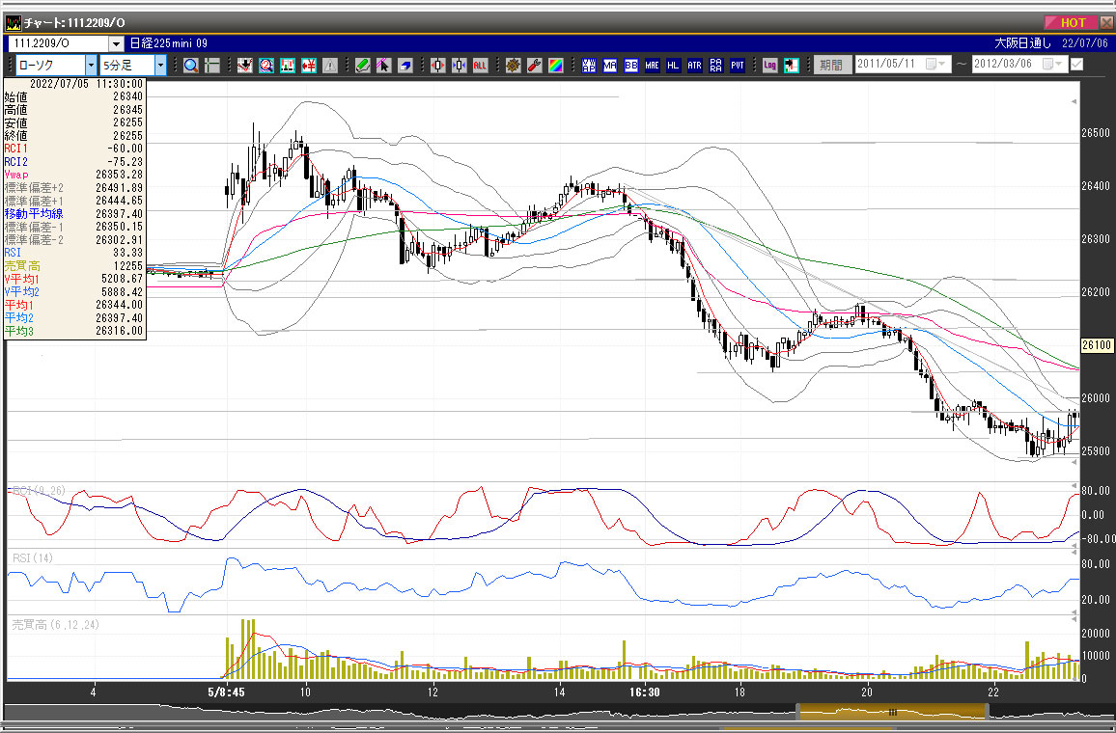Click the 期間 period button

pyautogui.click(x=831, y=65)
